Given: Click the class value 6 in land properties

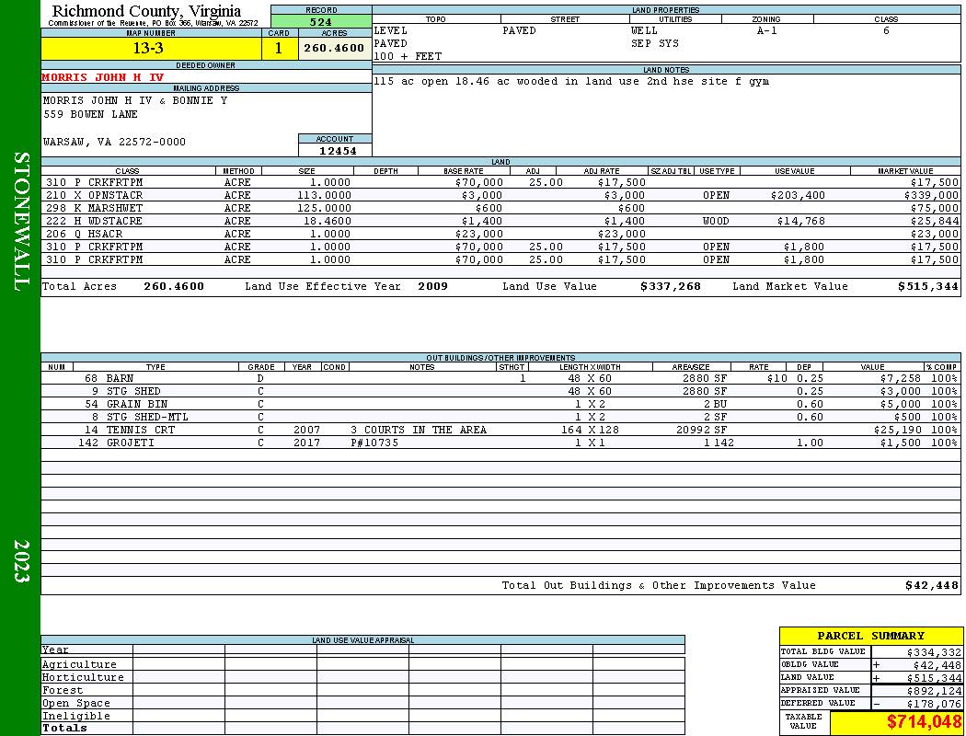Looking at the screenshot, I should (886, 30).
